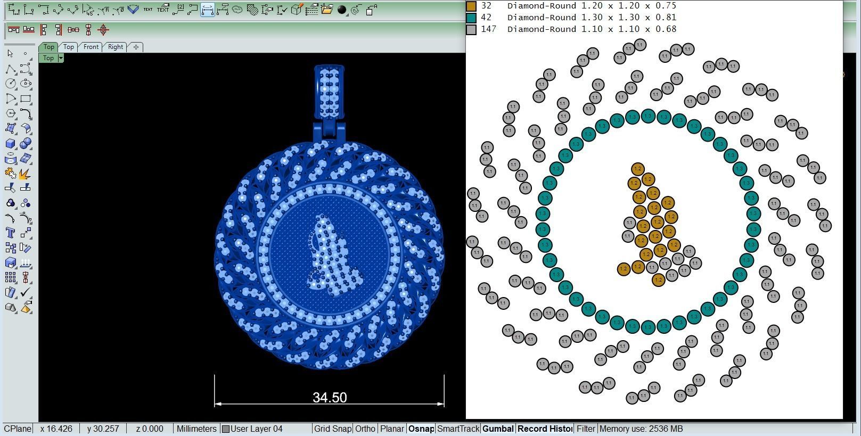The image size is (861, 436).
Task: Click the Align Top icon
Action: pos(14,30)
